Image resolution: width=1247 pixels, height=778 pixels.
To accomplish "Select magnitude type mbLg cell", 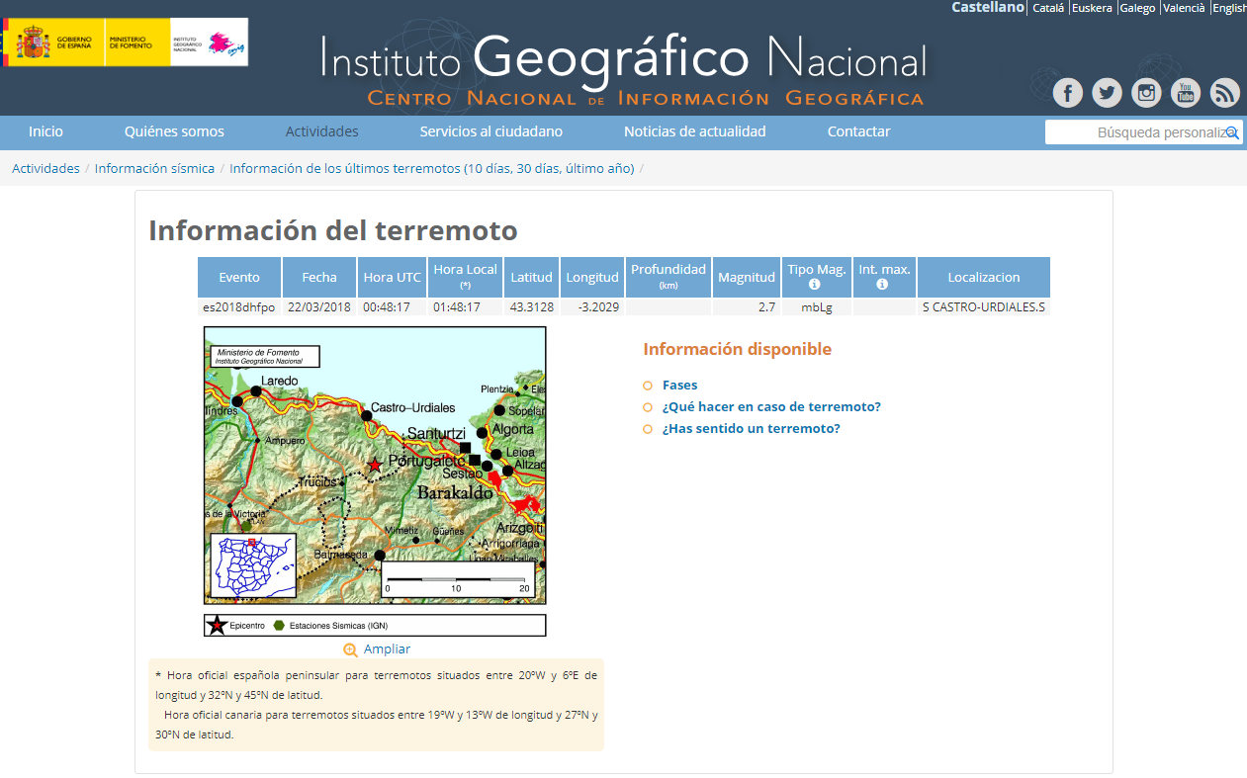I will pos(817,307).
